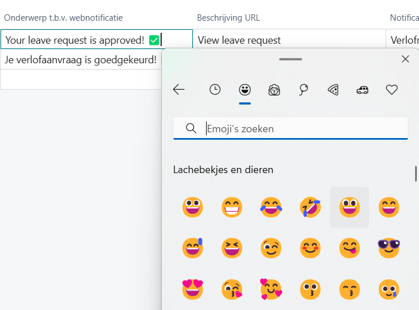Go back using the left arrow icon

tap(179, 90)
